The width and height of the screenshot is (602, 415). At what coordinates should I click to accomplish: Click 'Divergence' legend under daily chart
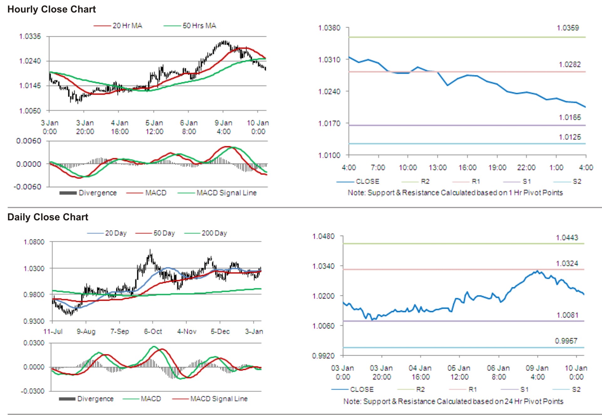coord(96,399)
